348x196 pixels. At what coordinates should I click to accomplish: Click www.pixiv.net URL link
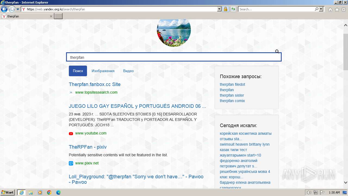tap(87, 163)
